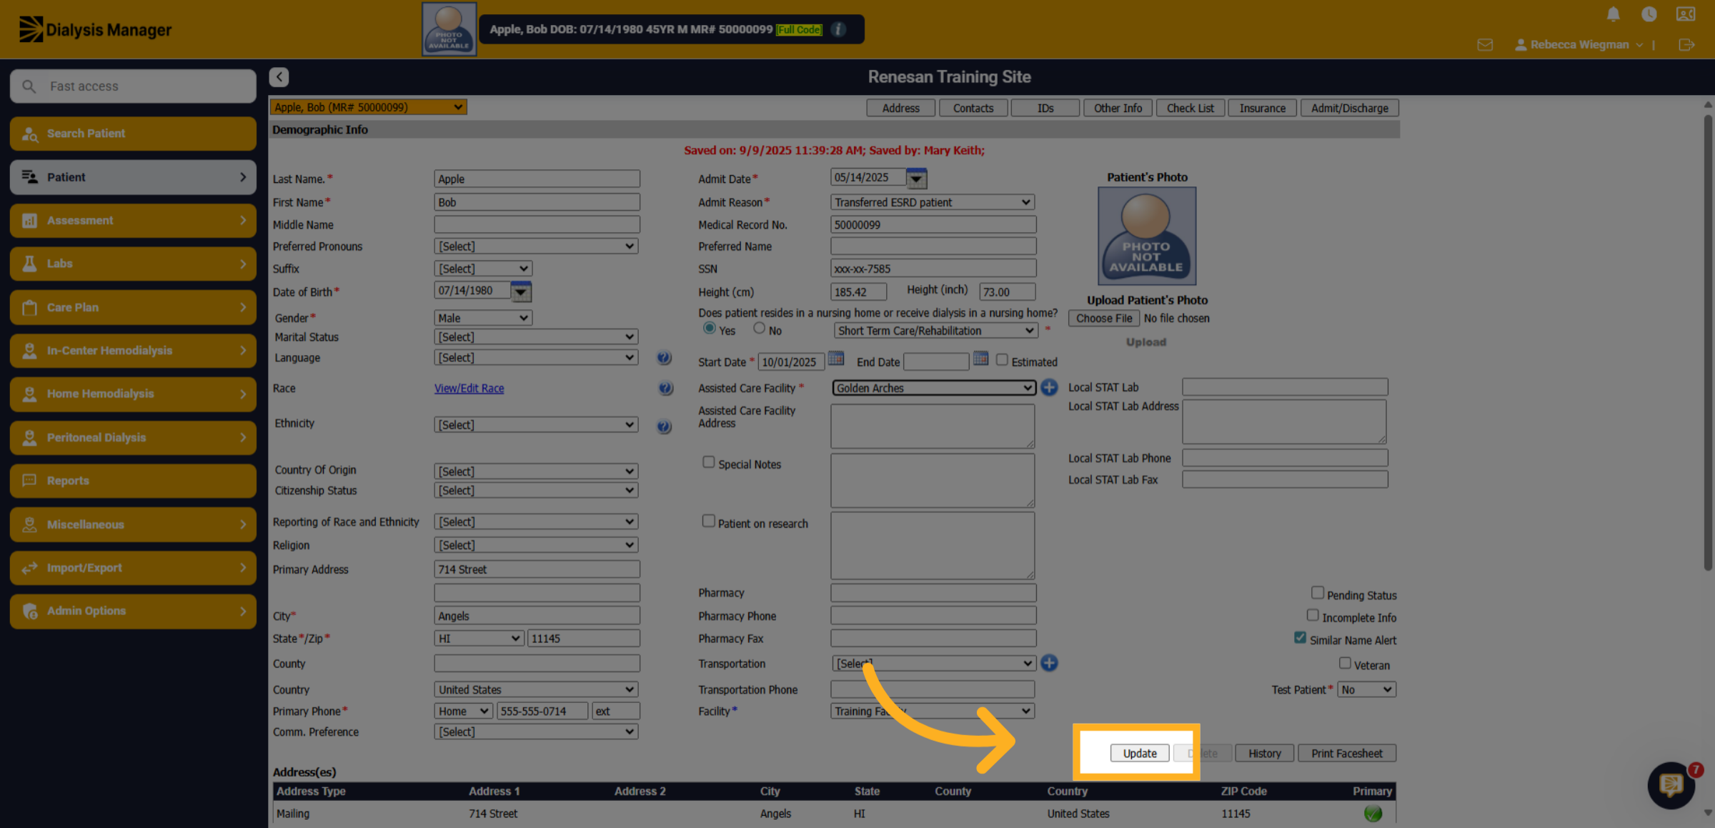Viewport: 1715px width, 828px height.
Task: Check the Veteran checkbox
Action: point(1344,663)
